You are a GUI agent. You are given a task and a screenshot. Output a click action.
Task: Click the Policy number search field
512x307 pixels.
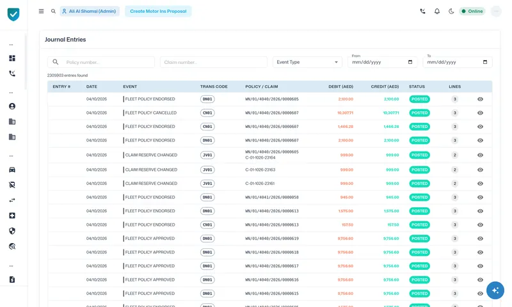tap(101, 62)
